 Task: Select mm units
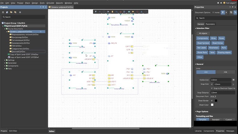tap(206, 72)
